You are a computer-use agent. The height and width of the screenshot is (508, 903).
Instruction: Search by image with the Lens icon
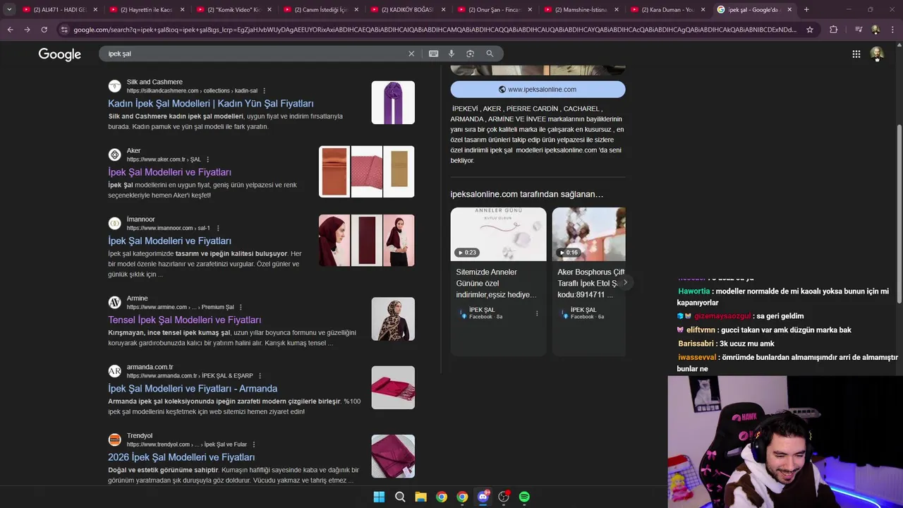[x=470, y=54]
